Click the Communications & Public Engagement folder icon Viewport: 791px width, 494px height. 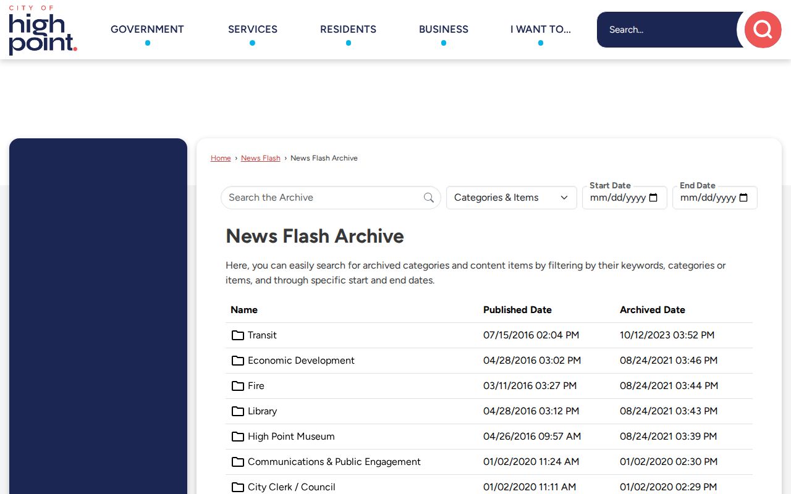click(x=238, y=462)
